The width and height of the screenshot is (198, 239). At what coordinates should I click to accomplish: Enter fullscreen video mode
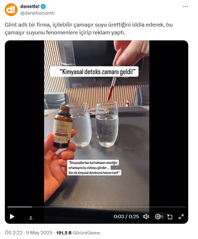point(181,216)
